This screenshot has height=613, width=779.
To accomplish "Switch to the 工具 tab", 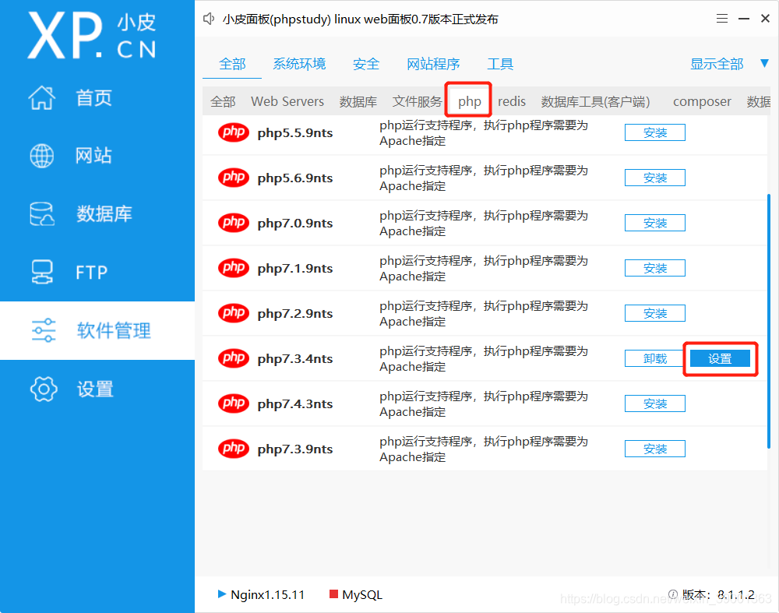I will click(500, 64).
